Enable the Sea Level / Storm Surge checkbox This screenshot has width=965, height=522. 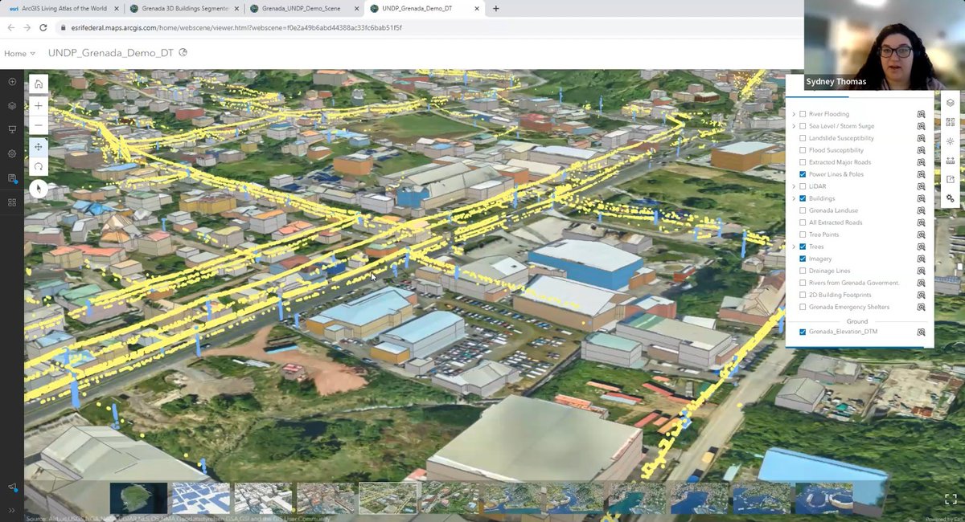(x=803, y=126)
